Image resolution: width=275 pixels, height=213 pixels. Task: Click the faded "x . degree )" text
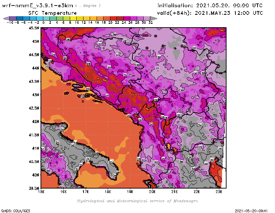(x=88, y=6)
